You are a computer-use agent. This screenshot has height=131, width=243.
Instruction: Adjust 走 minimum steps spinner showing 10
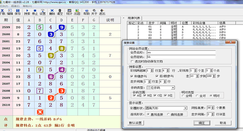coord(197,76)
